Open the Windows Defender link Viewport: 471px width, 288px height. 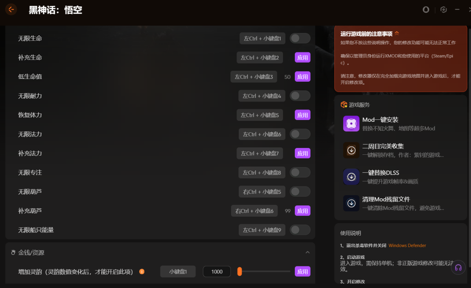407,245
